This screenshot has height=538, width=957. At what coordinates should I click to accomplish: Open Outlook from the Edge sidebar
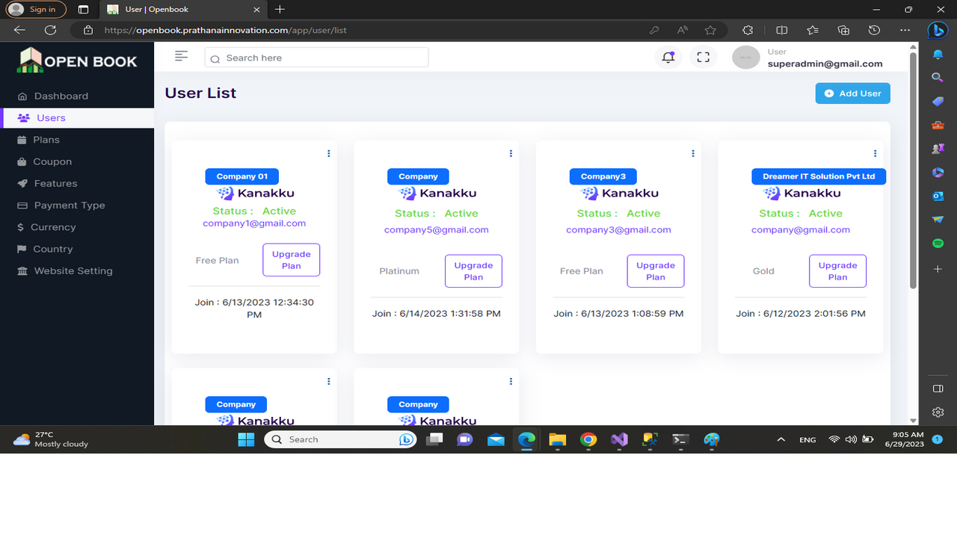pos(938,197)
